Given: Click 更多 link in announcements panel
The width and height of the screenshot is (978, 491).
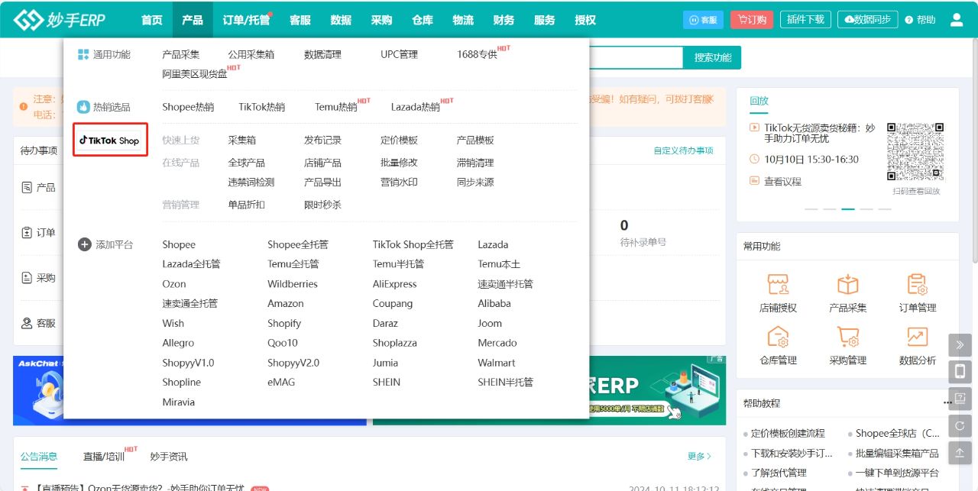Looking at the screenshot, I should (699, 457).
